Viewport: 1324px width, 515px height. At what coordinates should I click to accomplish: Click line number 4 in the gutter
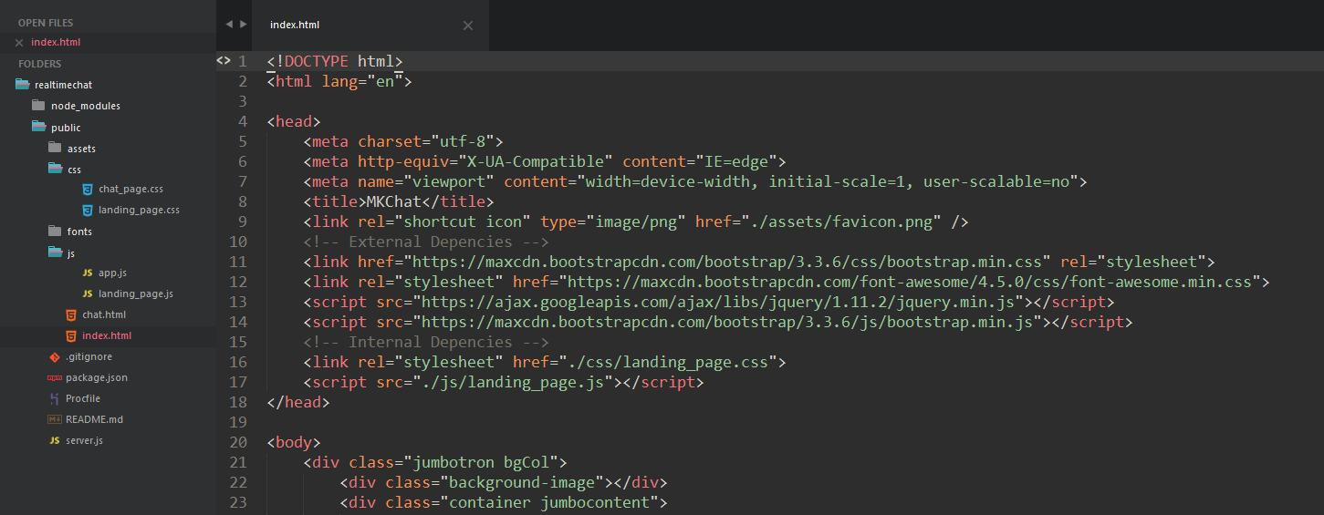[x=243, y=121]
